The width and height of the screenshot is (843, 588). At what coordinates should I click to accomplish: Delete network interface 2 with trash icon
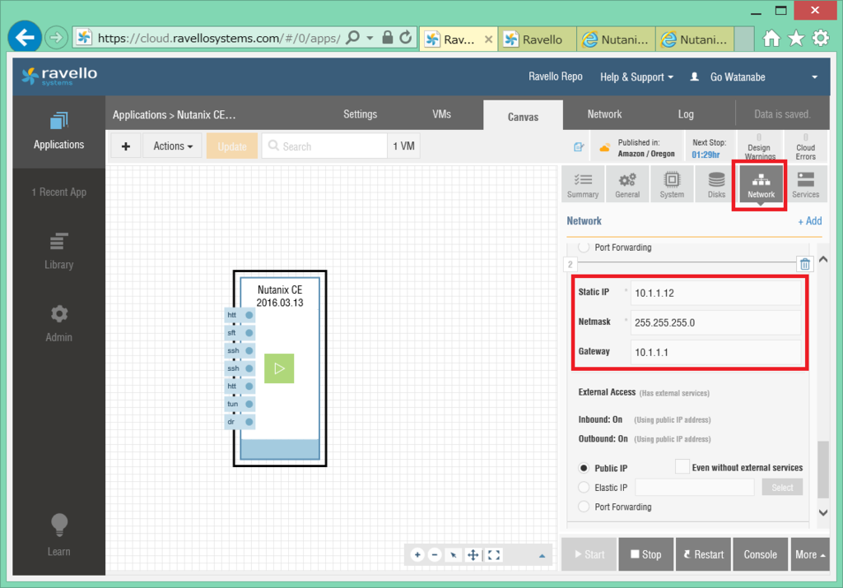(805, 264)
